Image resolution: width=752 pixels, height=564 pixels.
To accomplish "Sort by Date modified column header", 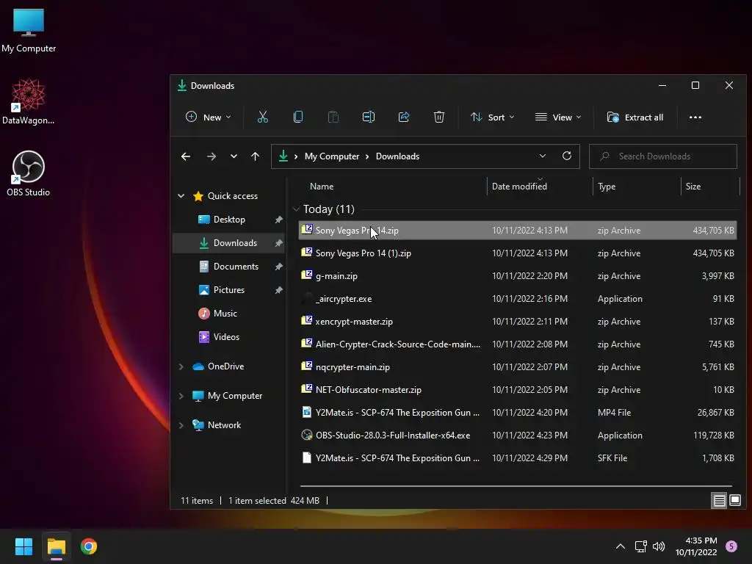I will (540, 186).
